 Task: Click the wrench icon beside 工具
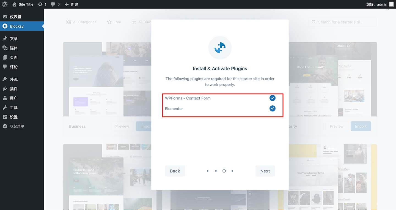5,108
